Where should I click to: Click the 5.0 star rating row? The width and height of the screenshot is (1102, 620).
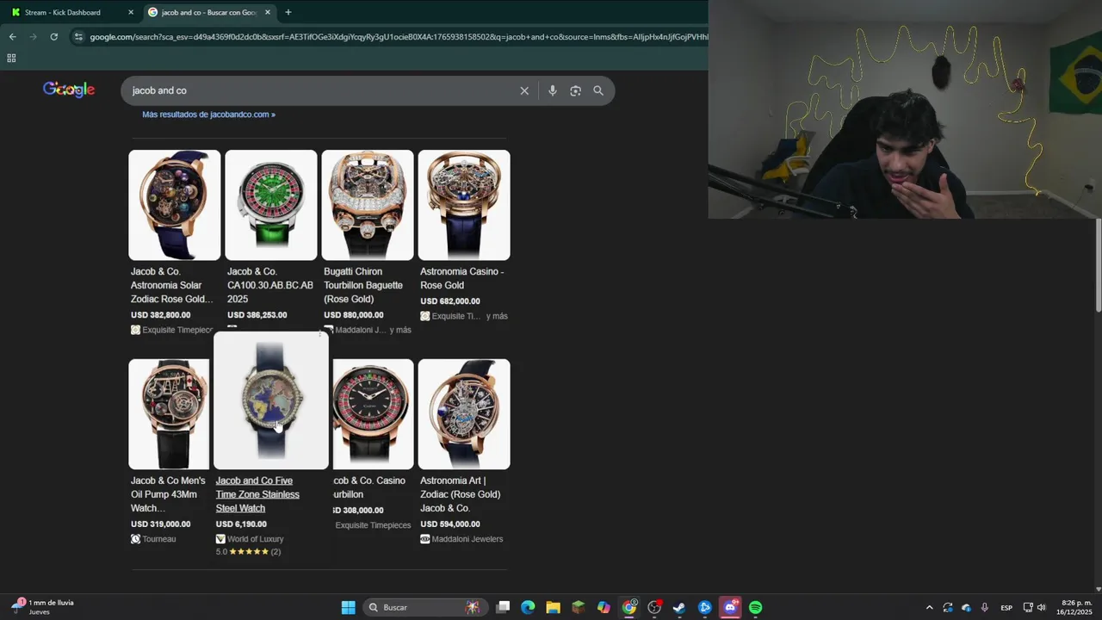(x=248, y=552)
